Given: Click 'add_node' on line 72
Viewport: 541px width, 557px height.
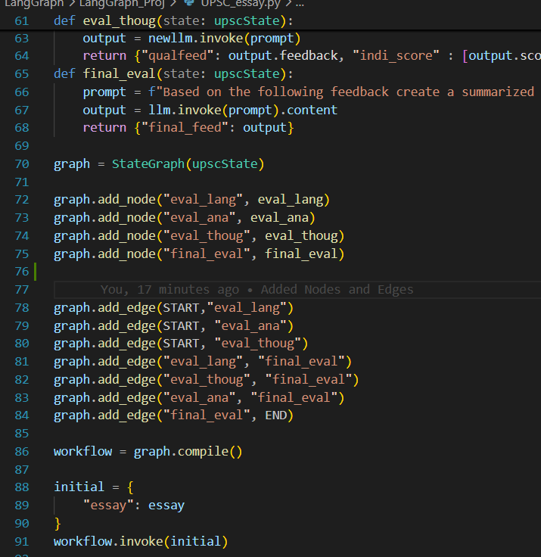Looking at the screenshot, I should coord(126,200).
